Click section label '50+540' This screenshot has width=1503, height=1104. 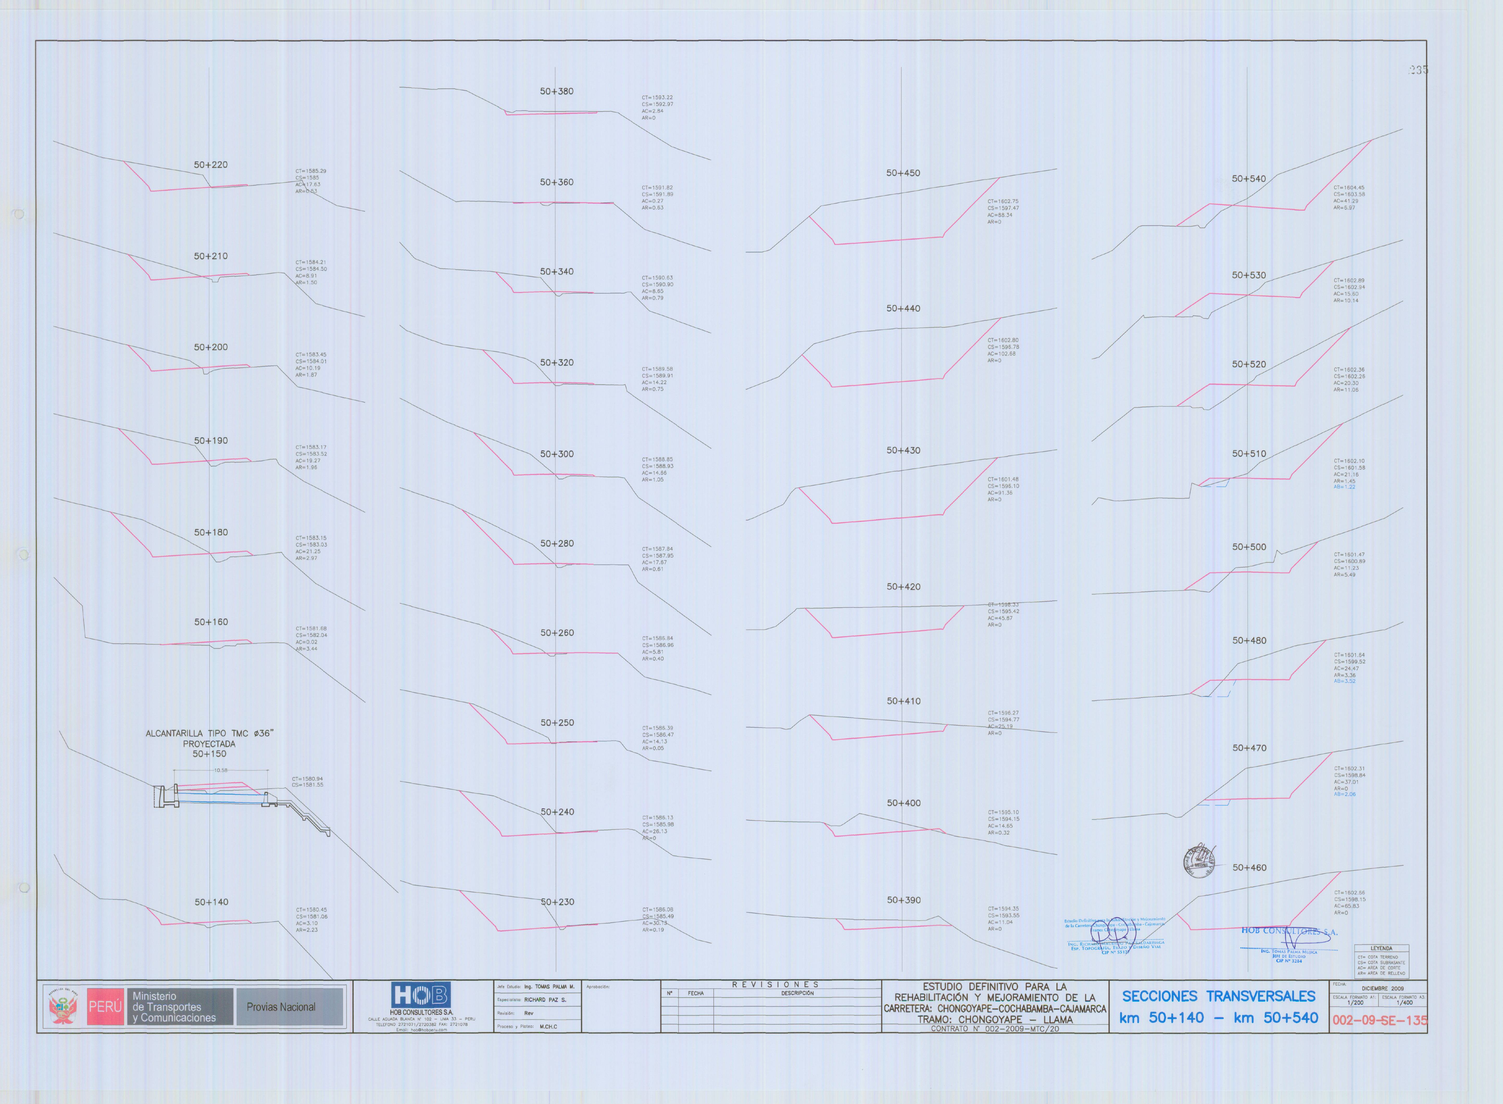1249,178
